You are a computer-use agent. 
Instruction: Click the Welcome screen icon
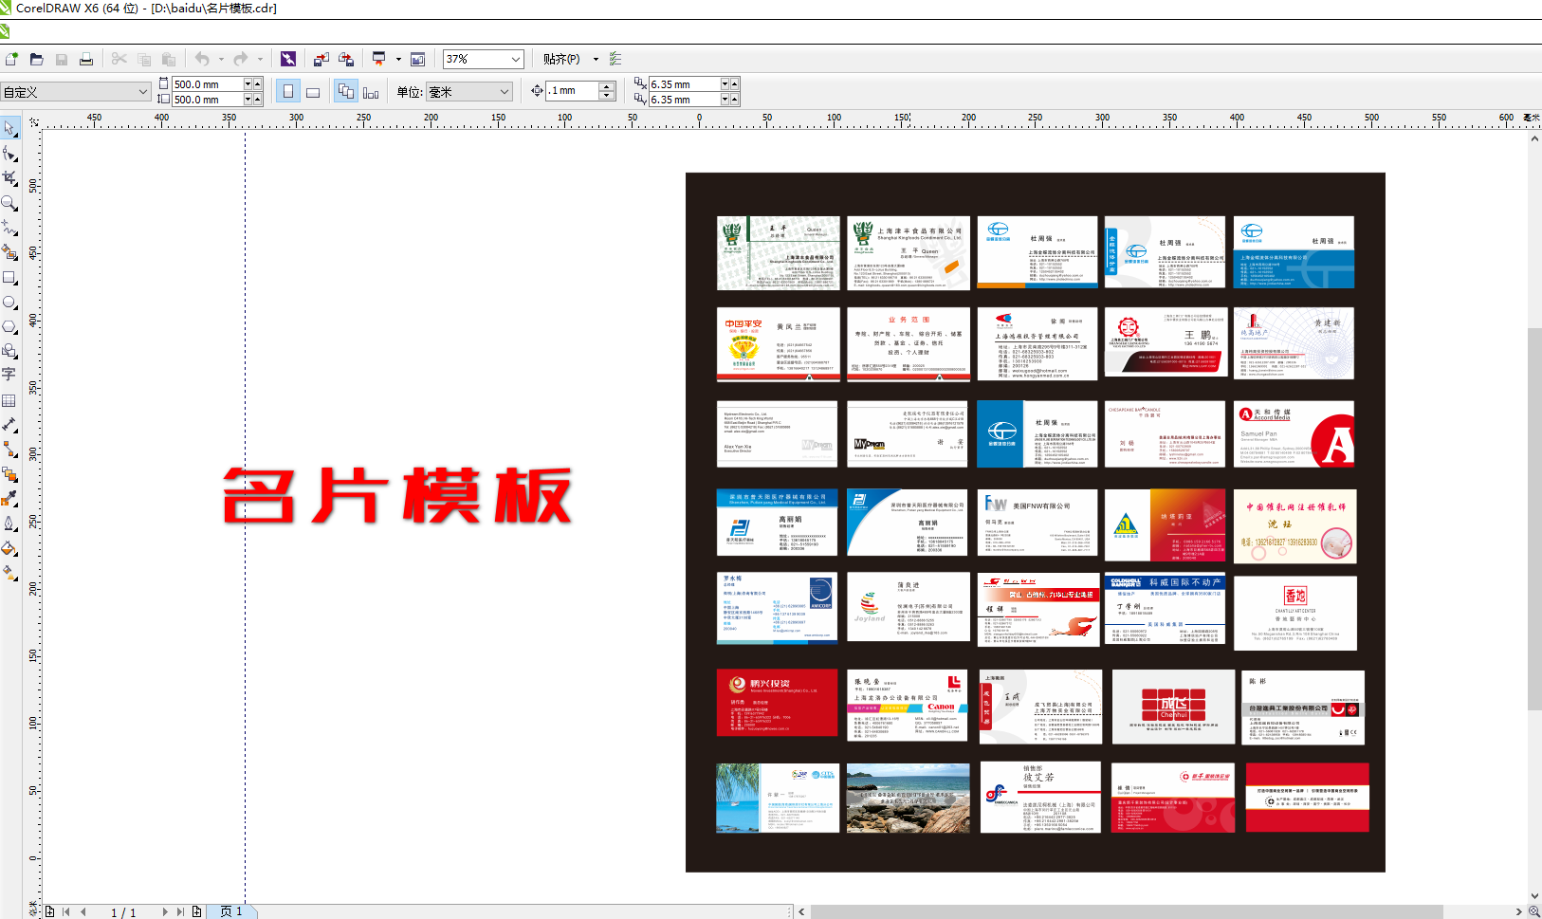(417, 59)
